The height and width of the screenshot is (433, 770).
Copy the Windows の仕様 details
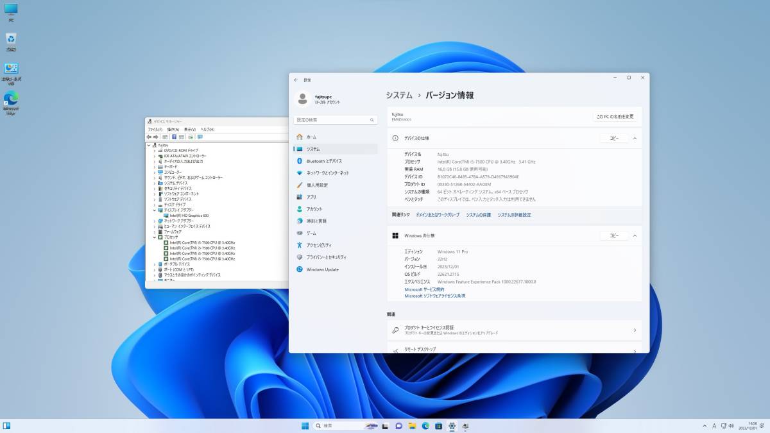(614, 235)
